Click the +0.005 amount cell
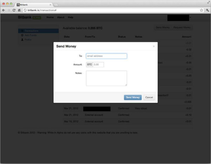 pos(188,102)
